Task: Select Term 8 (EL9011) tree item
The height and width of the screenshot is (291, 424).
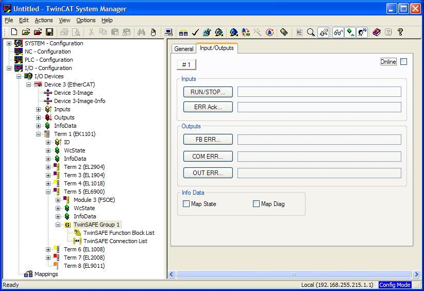Action: point(84,266)
